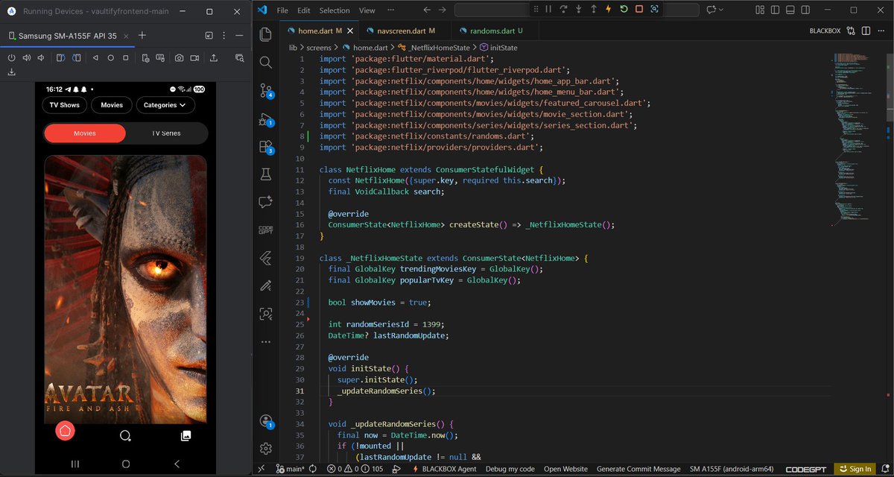
Task: Open the Explorer view in VS Code
Action: [x=265, y=34]
